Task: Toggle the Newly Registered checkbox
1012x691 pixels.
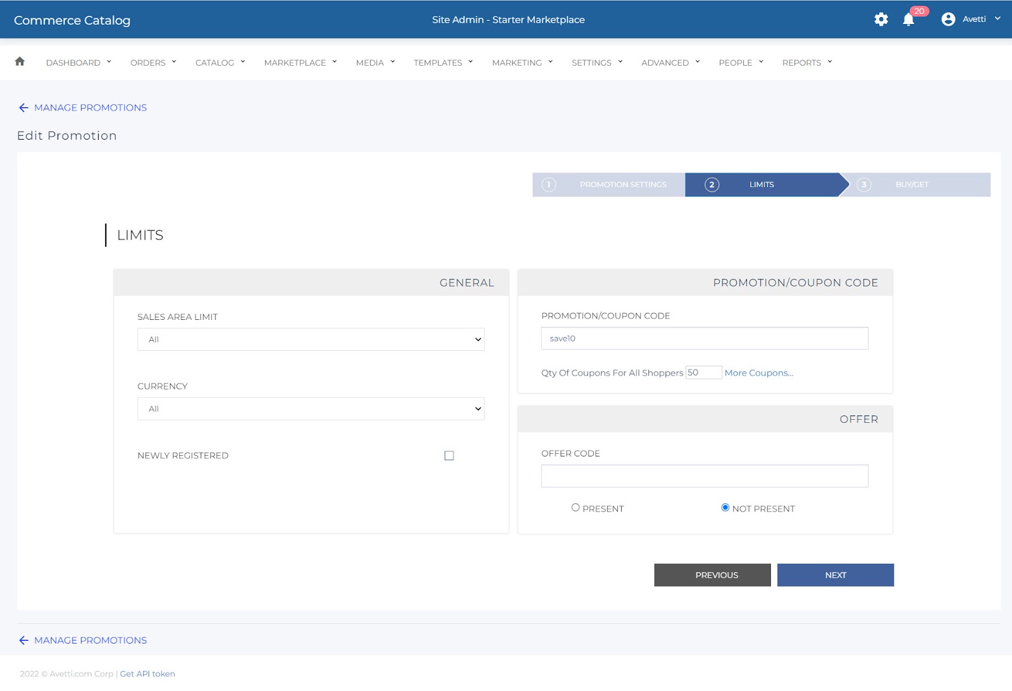Action: pos(449,456)
